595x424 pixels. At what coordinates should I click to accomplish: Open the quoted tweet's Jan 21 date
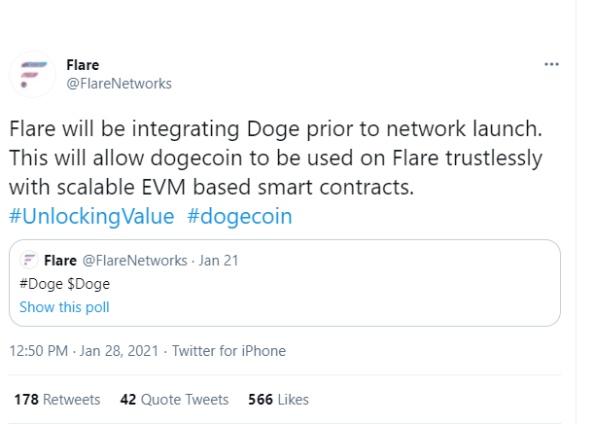[x=219, y=261]
